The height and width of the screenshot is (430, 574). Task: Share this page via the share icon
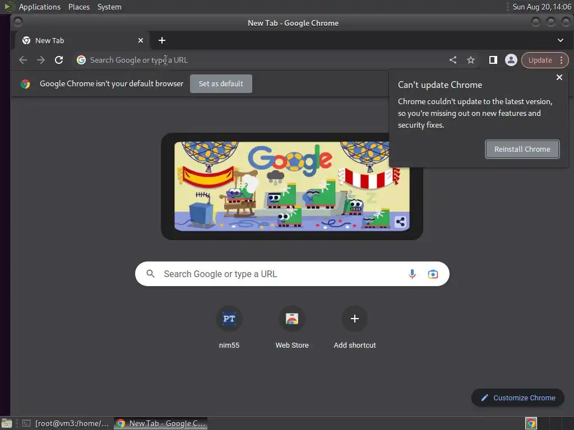point(453,60)
